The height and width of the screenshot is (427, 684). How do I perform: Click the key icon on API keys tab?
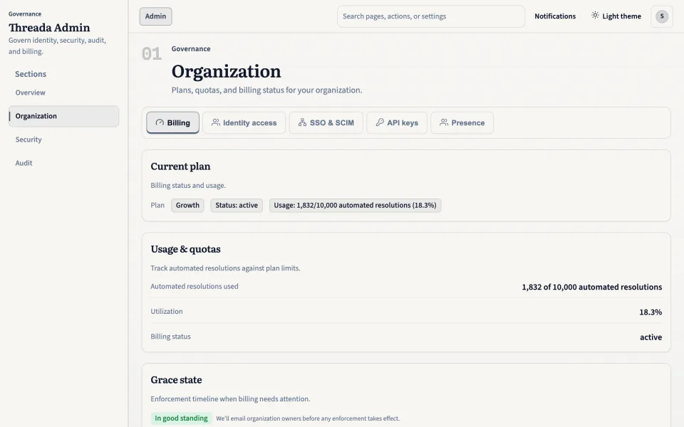coord(380,122)
